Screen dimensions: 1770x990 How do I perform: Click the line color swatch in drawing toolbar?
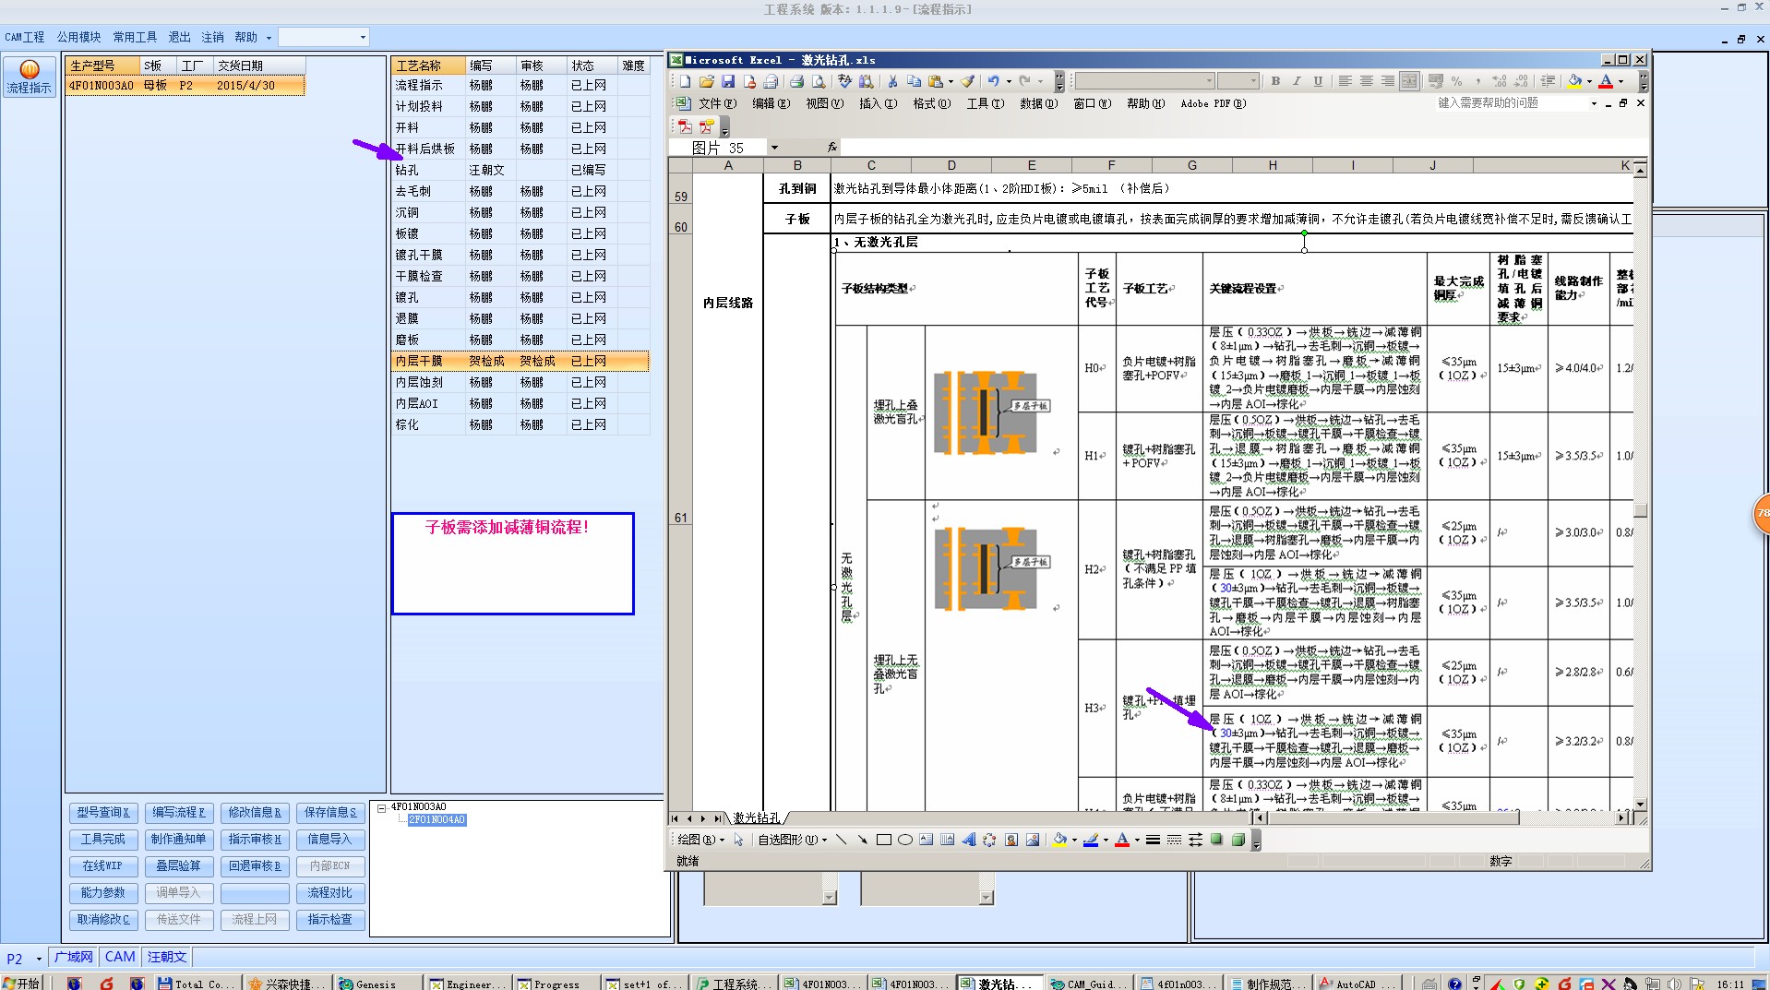(x=1090, y=840)
